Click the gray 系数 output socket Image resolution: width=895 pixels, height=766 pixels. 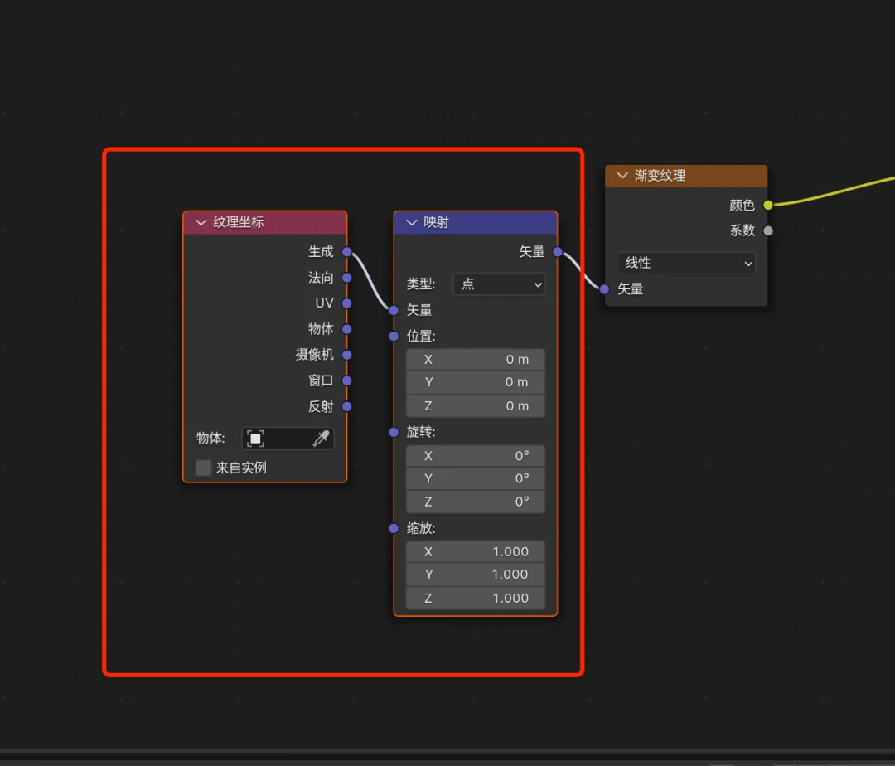tap(768, 230)
